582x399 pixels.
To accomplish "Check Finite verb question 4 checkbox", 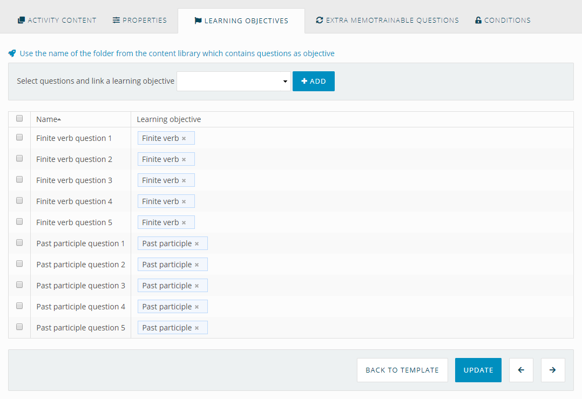I will pyautogui.click(x=19, y=200).
